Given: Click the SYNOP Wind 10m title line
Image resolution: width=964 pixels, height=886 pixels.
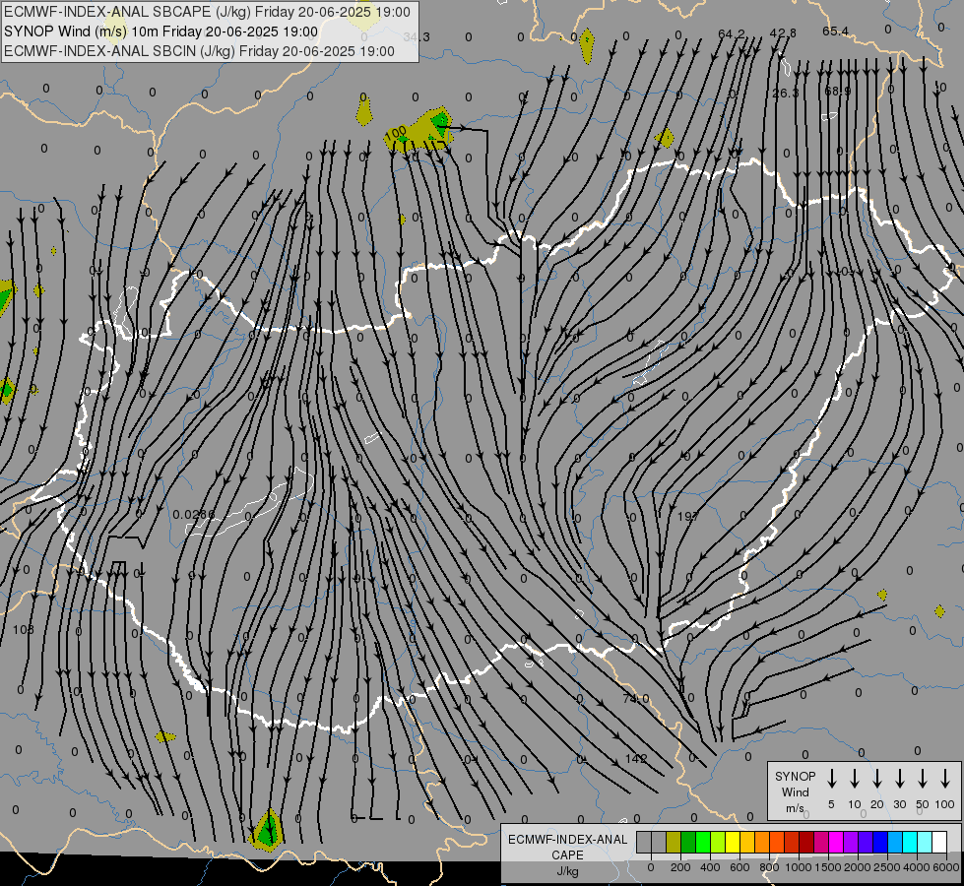Looking at the screenshot, I should click(161, 32).
